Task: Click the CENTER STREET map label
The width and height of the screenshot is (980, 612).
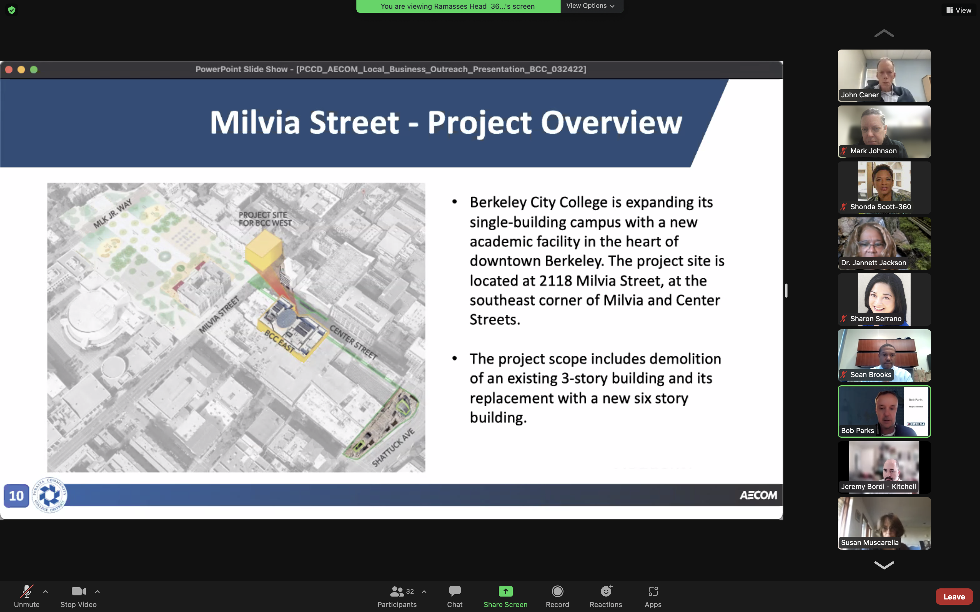Action: pos(353,342)
